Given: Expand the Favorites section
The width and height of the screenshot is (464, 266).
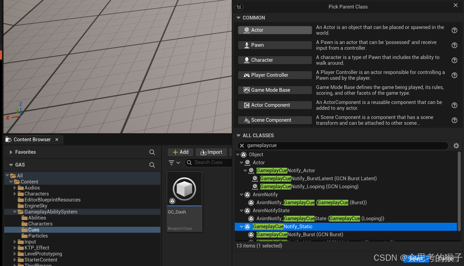Looking at the screenshot, I should (x=11, y=152).
